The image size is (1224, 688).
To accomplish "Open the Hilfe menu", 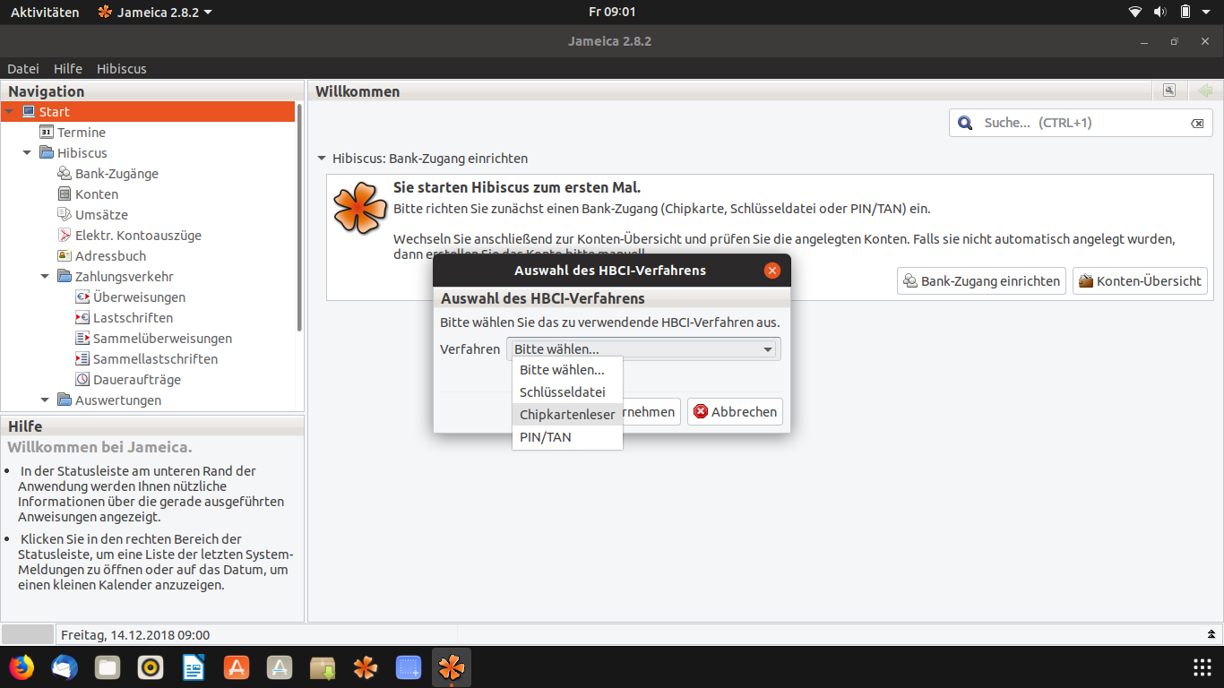I will [68, 68].
